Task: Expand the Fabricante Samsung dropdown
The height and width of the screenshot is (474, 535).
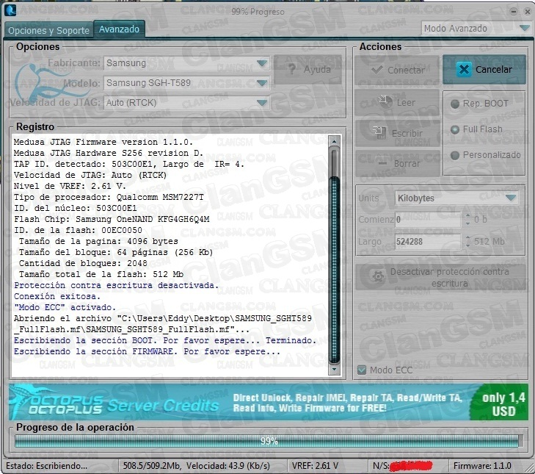Action: point(186,63)
